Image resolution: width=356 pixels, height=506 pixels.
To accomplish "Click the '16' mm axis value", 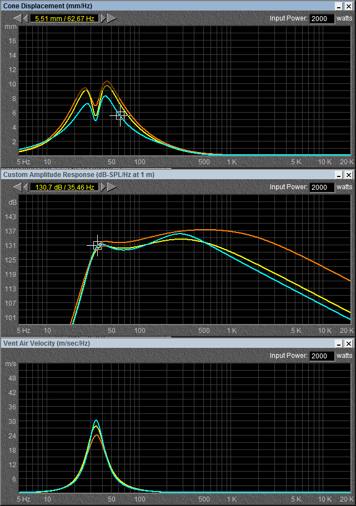I will tap(12, 41).
